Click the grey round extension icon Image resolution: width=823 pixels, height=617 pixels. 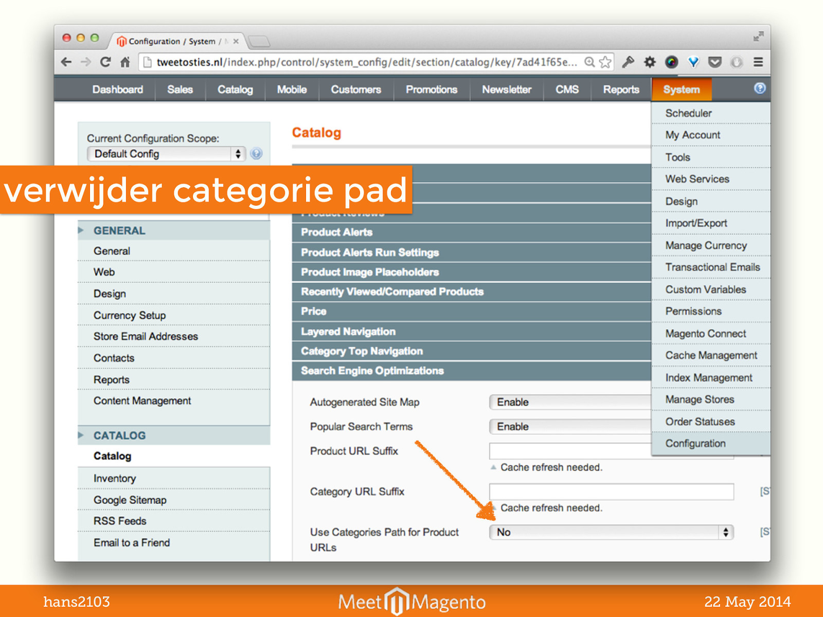[x=737, y=62]
